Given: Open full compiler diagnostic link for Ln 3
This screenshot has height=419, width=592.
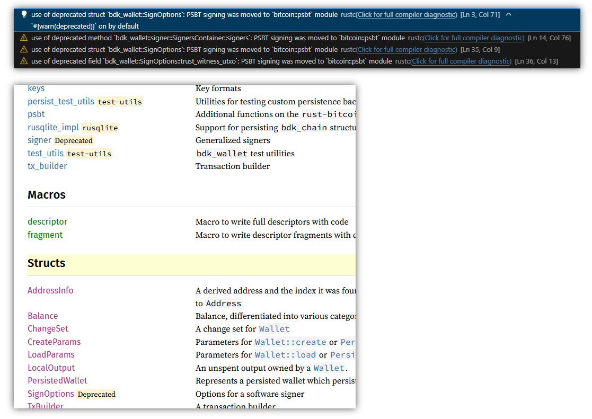Looking at the screenshot, I should coord(407,15).
